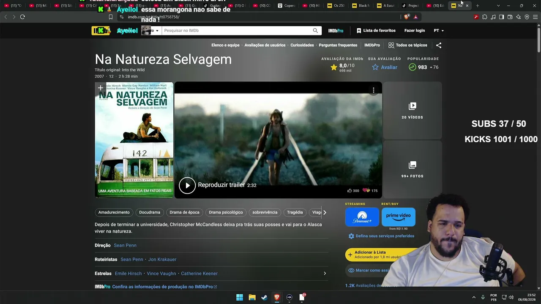This screenshot has width=541, height=304.
Task: Select the Amadurecimento genre chip
Action: tap(114, 212)
